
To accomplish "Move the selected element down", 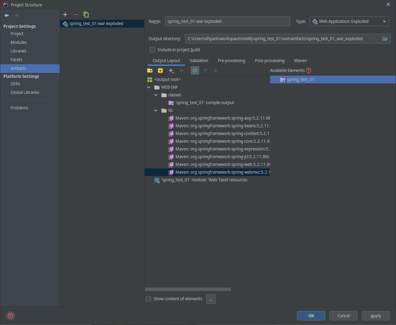I will (216, 70).
